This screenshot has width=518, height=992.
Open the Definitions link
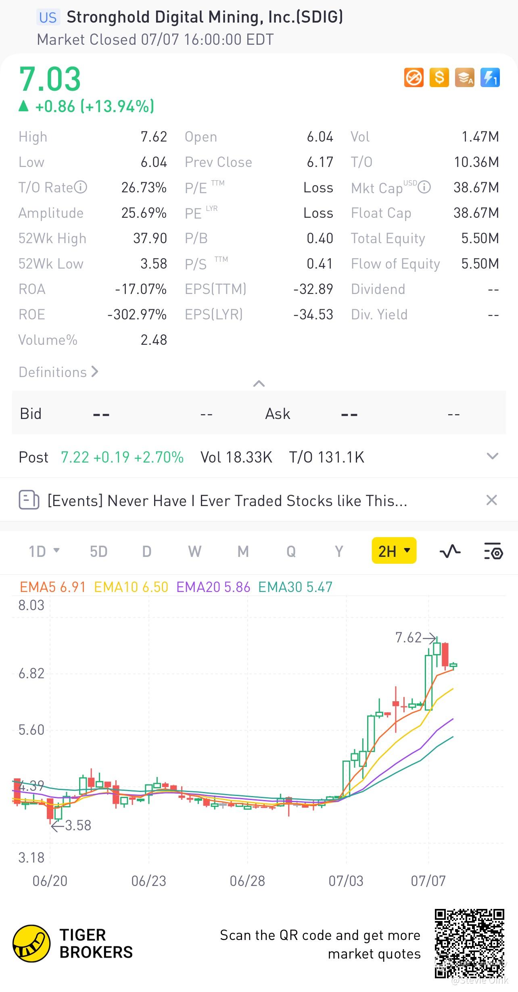point(58,372)
